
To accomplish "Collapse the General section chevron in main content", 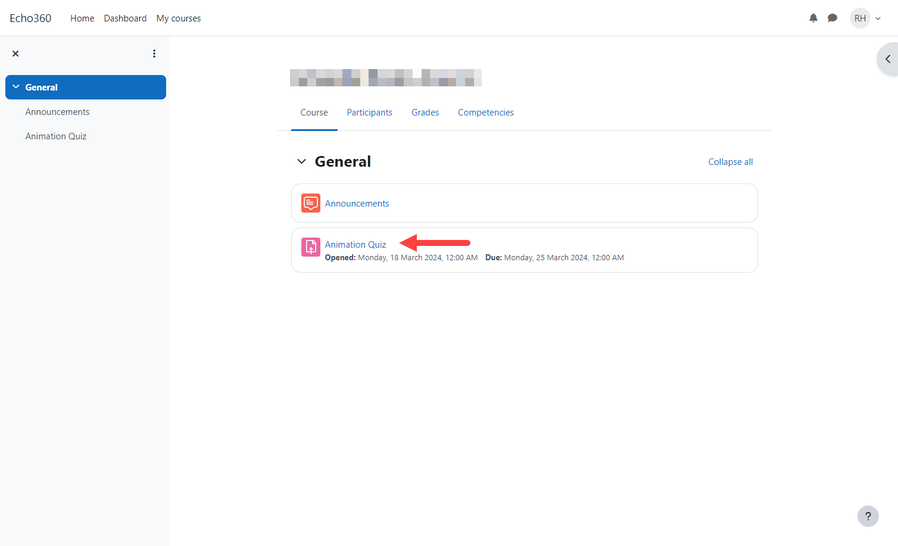I will [302, 161].
